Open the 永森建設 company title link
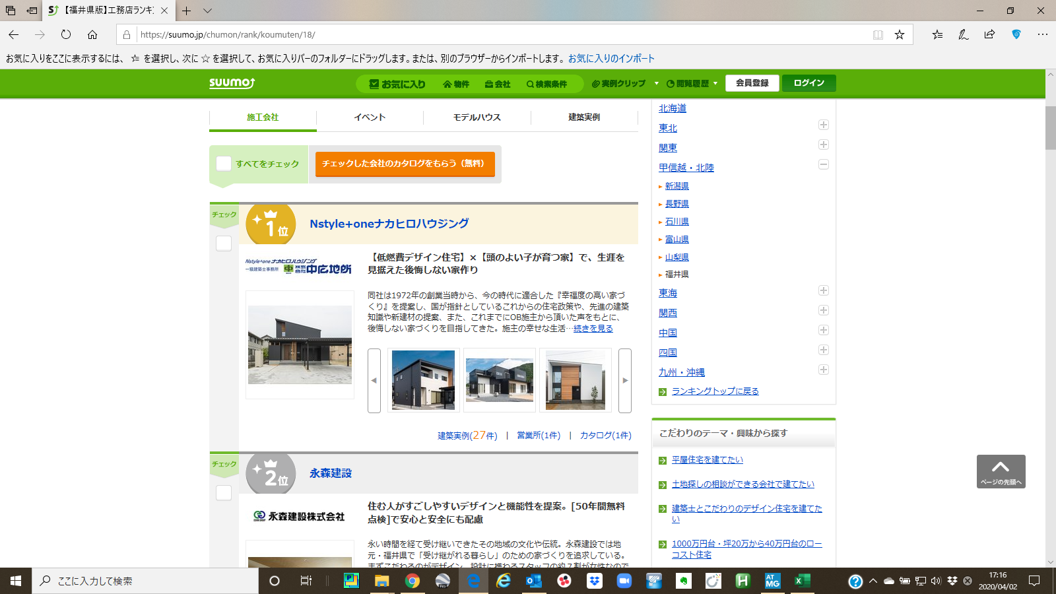Screen dimensions: 1056x594 coord(331,473)
